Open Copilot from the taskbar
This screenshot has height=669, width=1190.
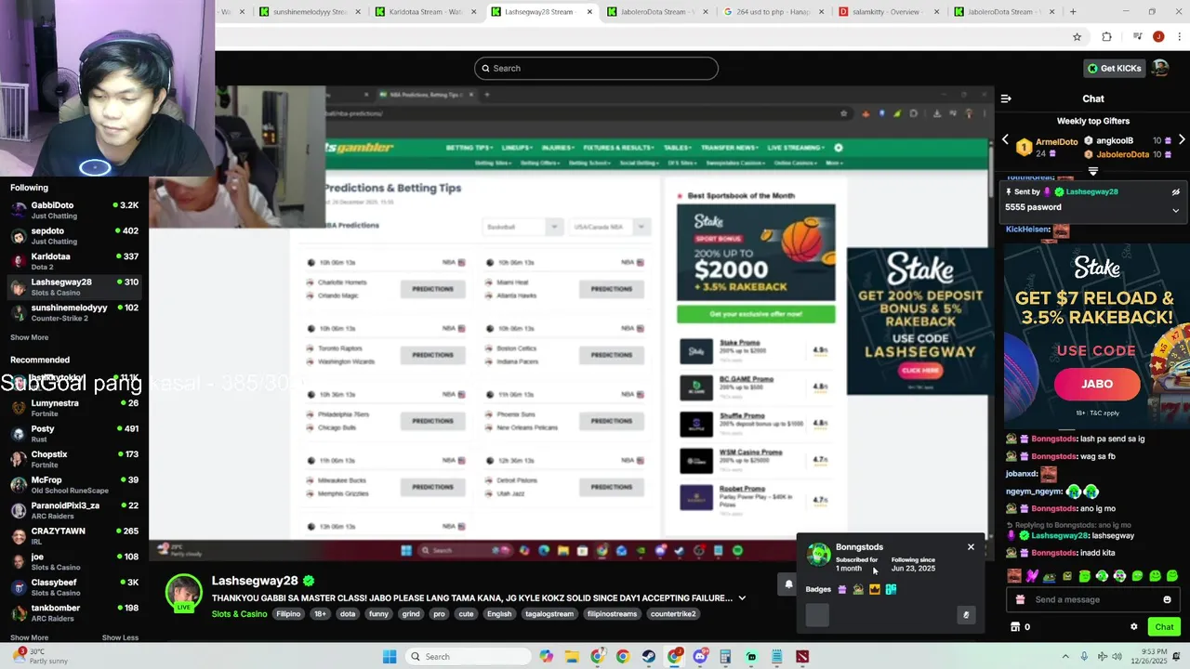pos(547,657)
